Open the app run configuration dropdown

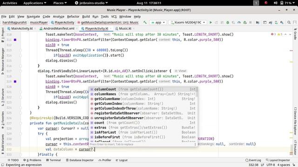coord(158,22)
